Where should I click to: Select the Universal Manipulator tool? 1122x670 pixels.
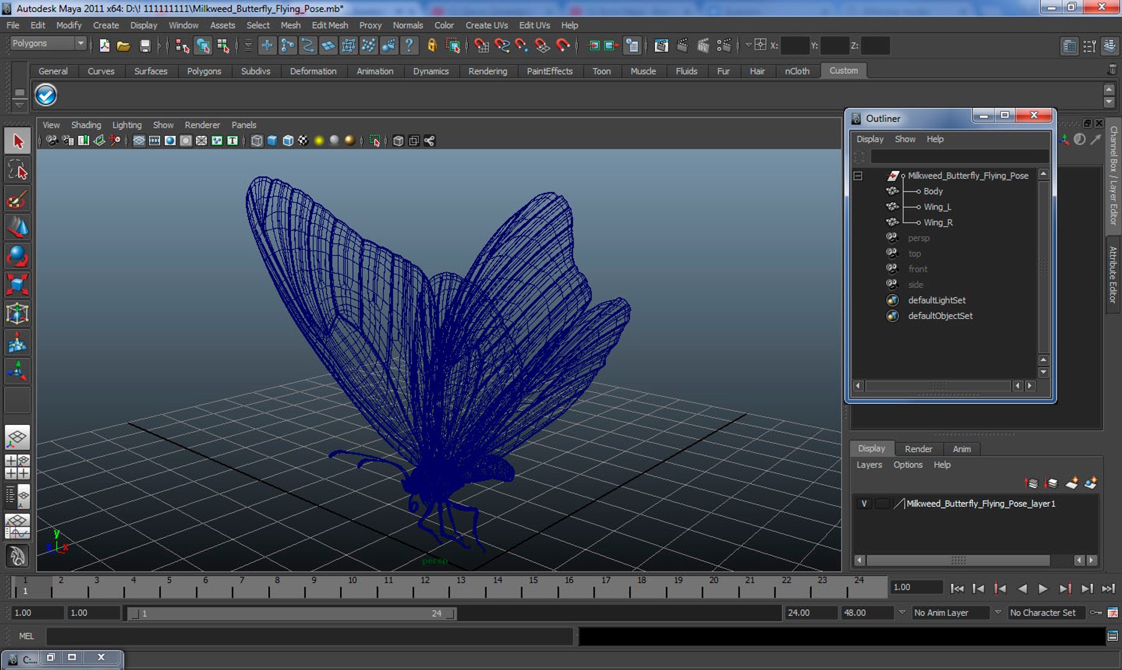tap(17, 313)
